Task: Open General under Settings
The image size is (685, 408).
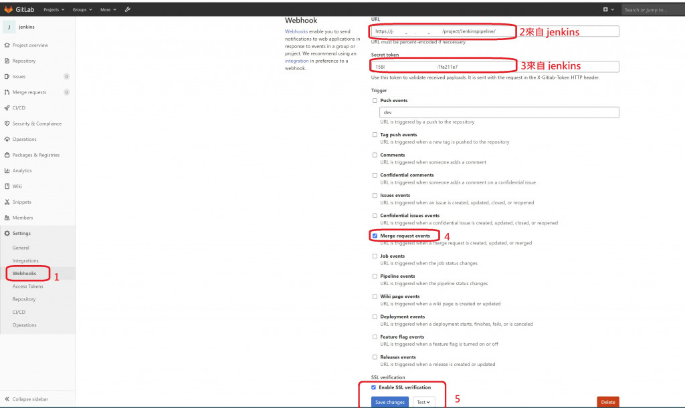Action: pyautogui.click(x=21, y=248)
